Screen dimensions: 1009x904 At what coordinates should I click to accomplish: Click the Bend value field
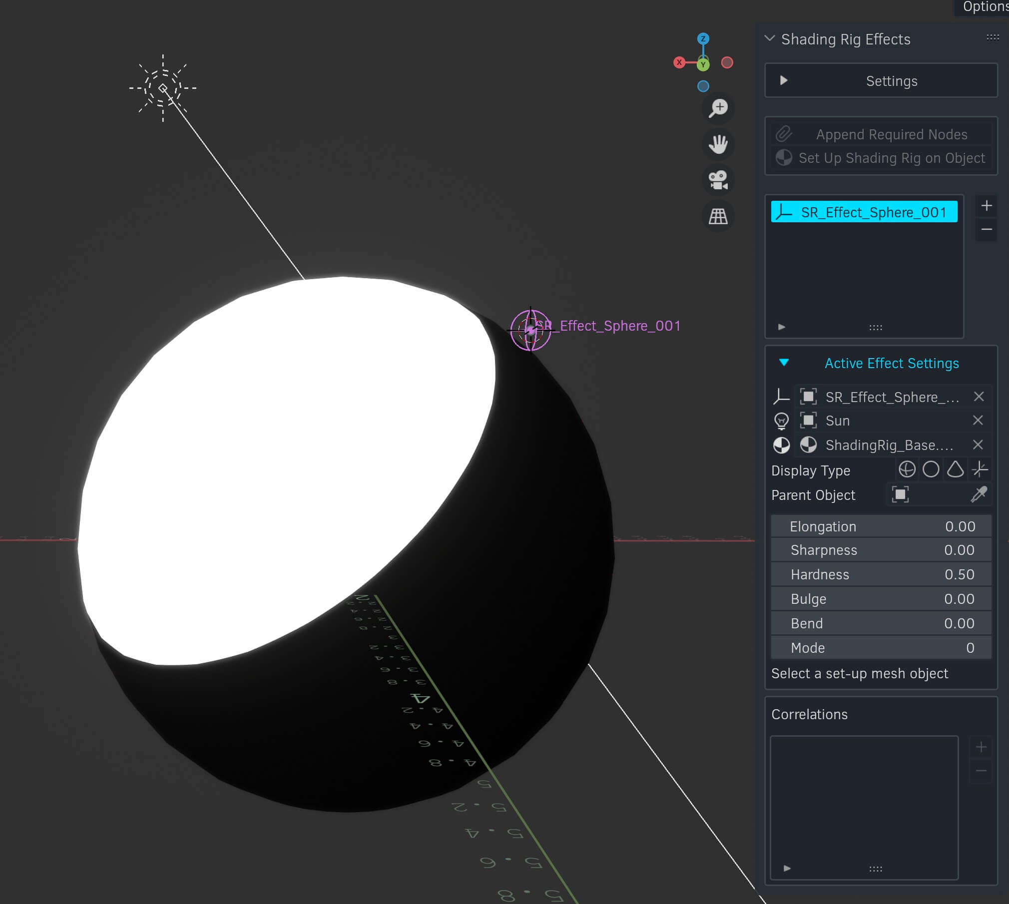tap(881, 623)
